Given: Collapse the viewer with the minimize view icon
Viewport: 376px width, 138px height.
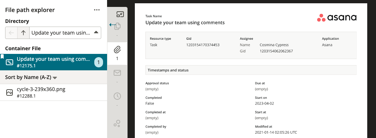Looking at the screenshot, I should pyautogui.click(x=120, y=14).
